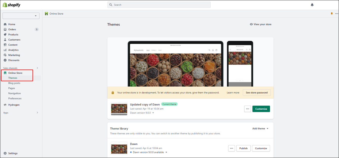Click View your store link

[x=261, y=24]
